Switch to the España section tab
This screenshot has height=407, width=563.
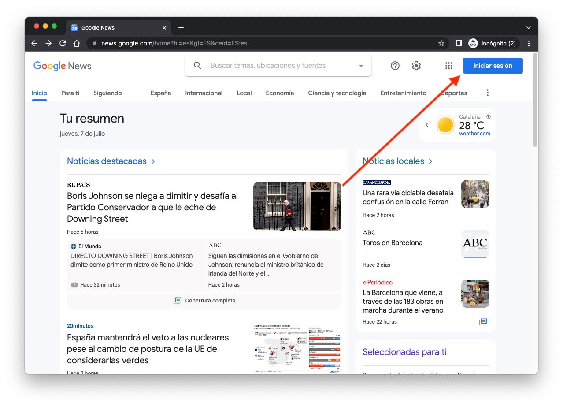pos(160,93)
